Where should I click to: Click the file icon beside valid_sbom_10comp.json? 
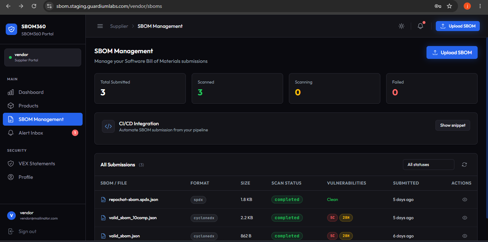click(x=103, y=218)
